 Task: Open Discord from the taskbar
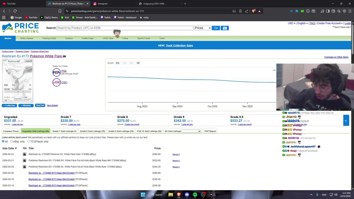(187, 195)
